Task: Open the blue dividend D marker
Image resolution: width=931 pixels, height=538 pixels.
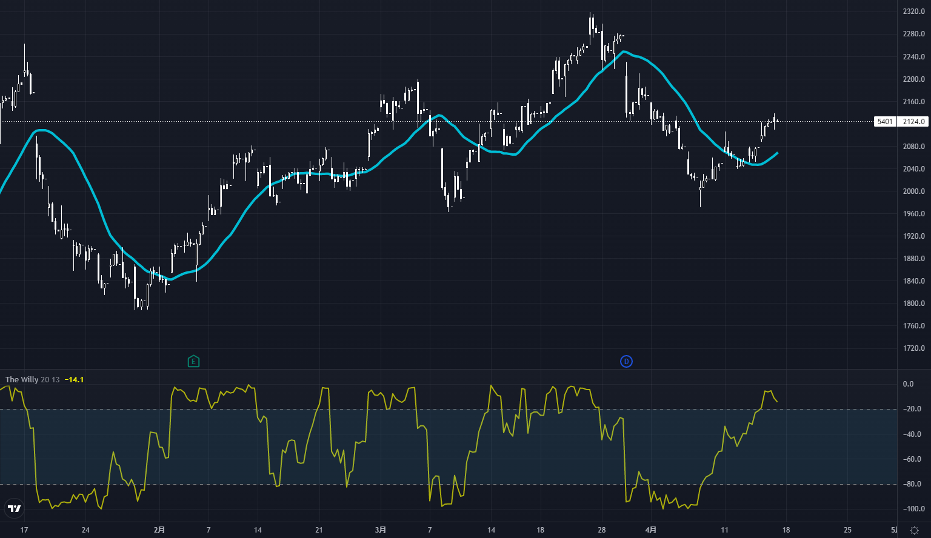Action: click(x=626, y=362)
